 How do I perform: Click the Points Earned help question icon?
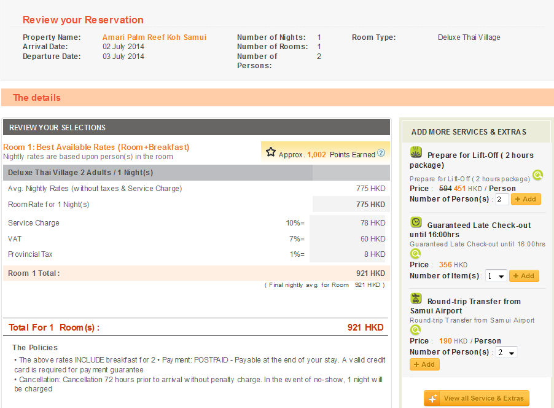tap(381, 153)
